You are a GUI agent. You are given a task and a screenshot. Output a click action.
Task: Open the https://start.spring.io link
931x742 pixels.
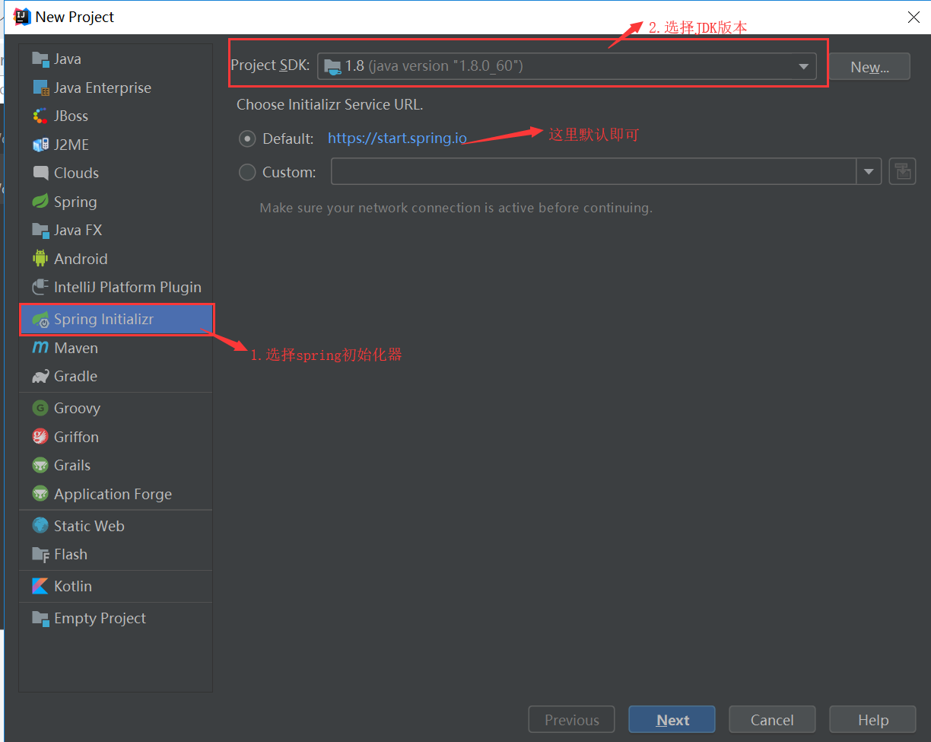tap(397, 139)
